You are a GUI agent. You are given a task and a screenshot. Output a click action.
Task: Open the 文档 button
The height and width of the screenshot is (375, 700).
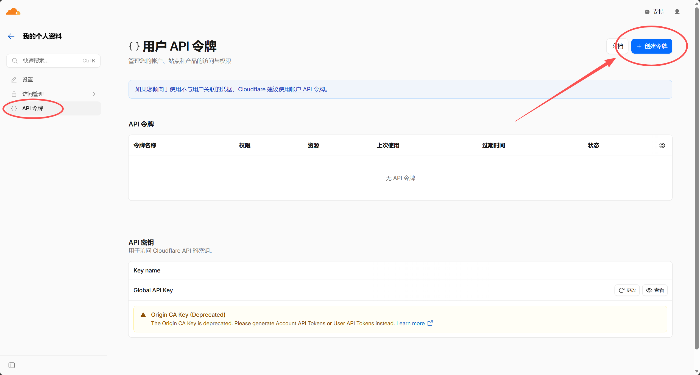click(x=617, y=46)
